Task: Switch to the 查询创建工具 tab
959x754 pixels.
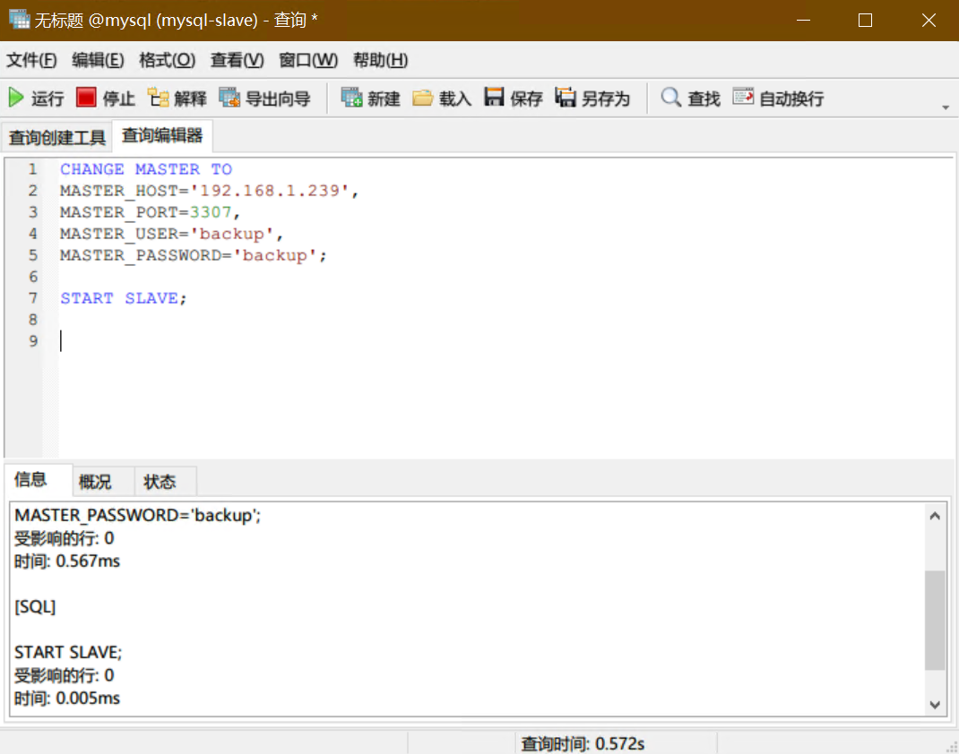Action: 56,138
